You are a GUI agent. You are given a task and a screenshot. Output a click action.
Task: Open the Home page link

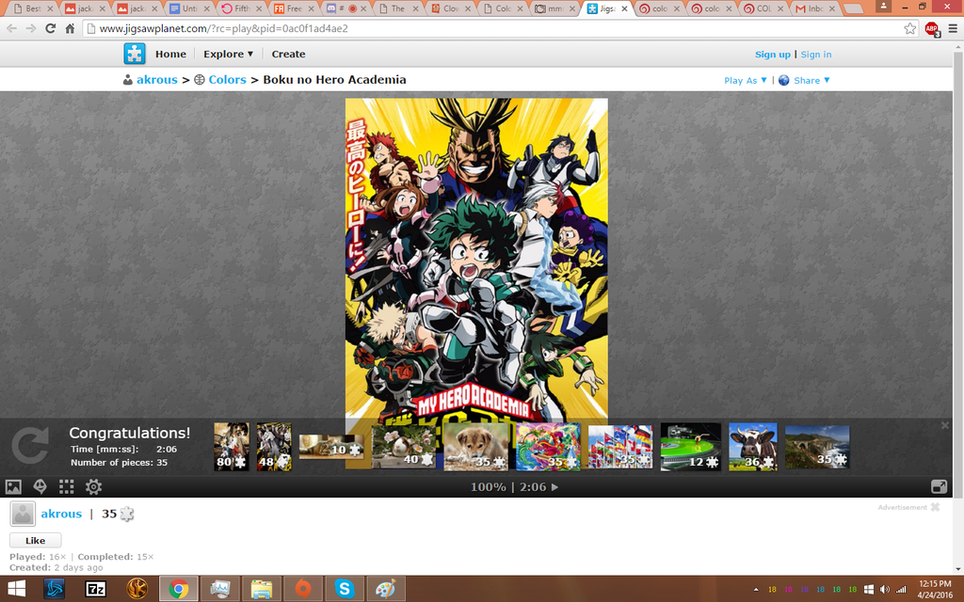(x=170, y=54)
